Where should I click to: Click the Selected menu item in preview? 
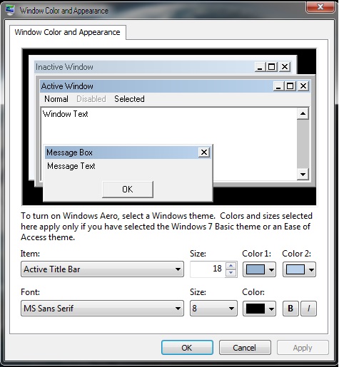pos(129,99)
